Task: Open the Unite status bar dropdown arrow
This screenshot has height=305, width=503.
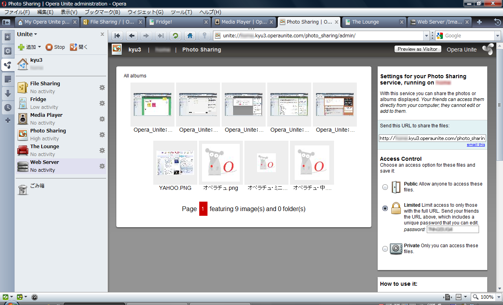Action: pyautogui.click(x=26, y=297)
